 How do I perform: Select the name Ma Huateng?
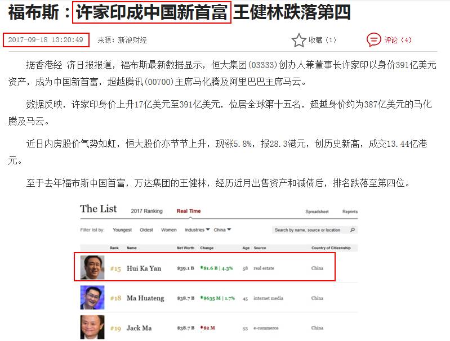[145, 298]
